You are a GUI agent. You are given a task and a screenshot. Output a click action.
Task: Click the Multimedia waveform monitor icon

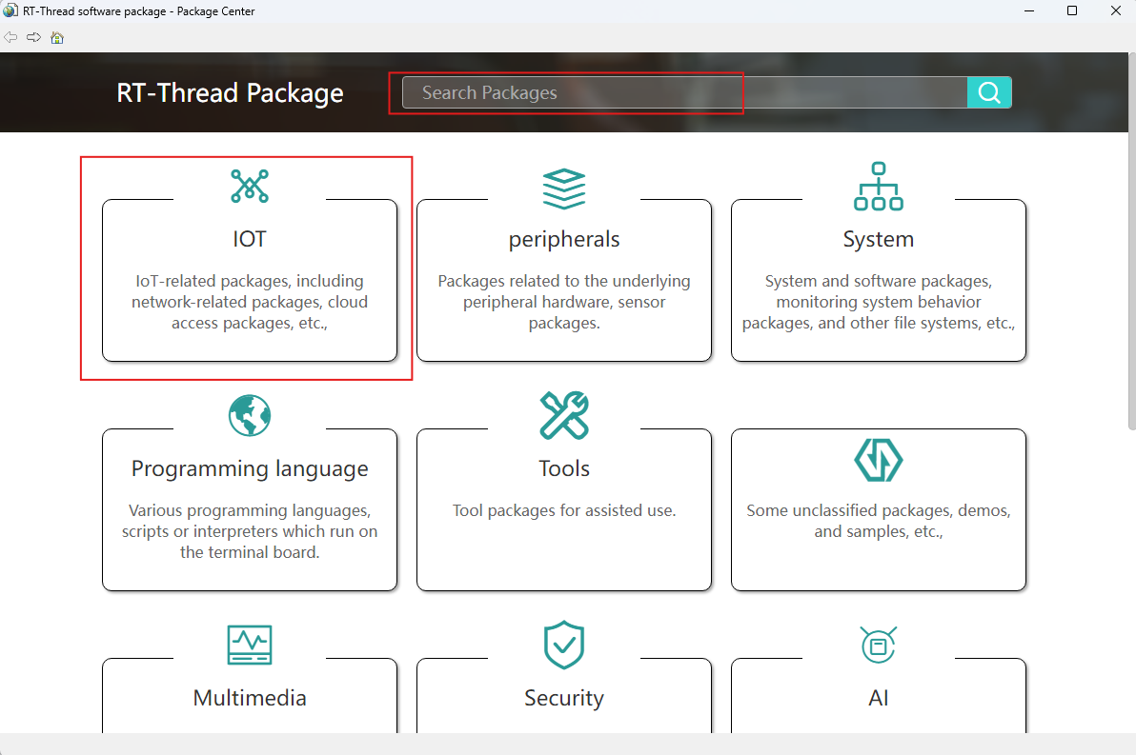coord(250,645)
